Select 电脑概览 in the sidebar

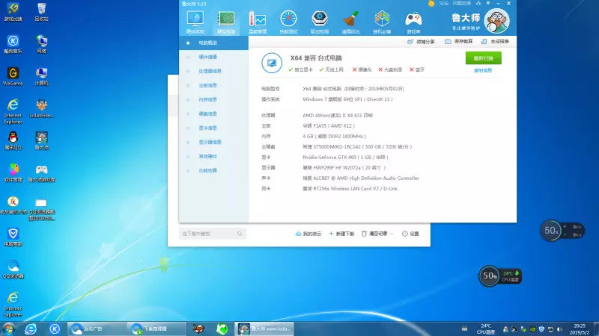(x=213, y=43)
